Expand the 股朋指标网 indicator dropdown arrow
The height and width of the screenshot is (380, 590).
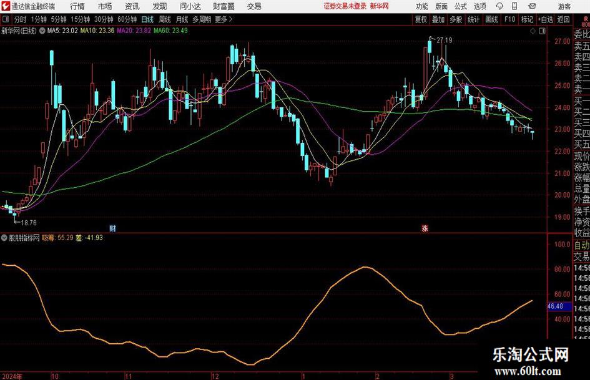pos(4,238)
